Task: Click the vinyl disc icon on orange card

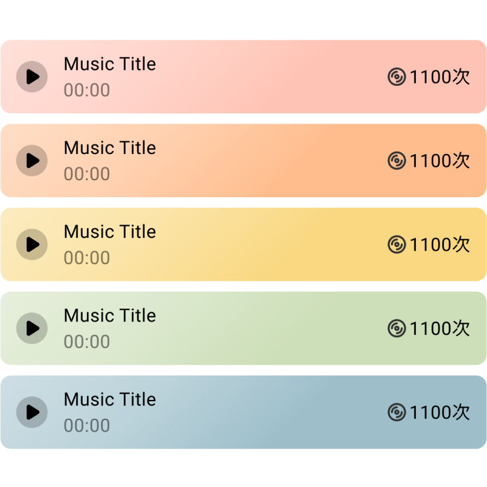Action: coord(397,161)
